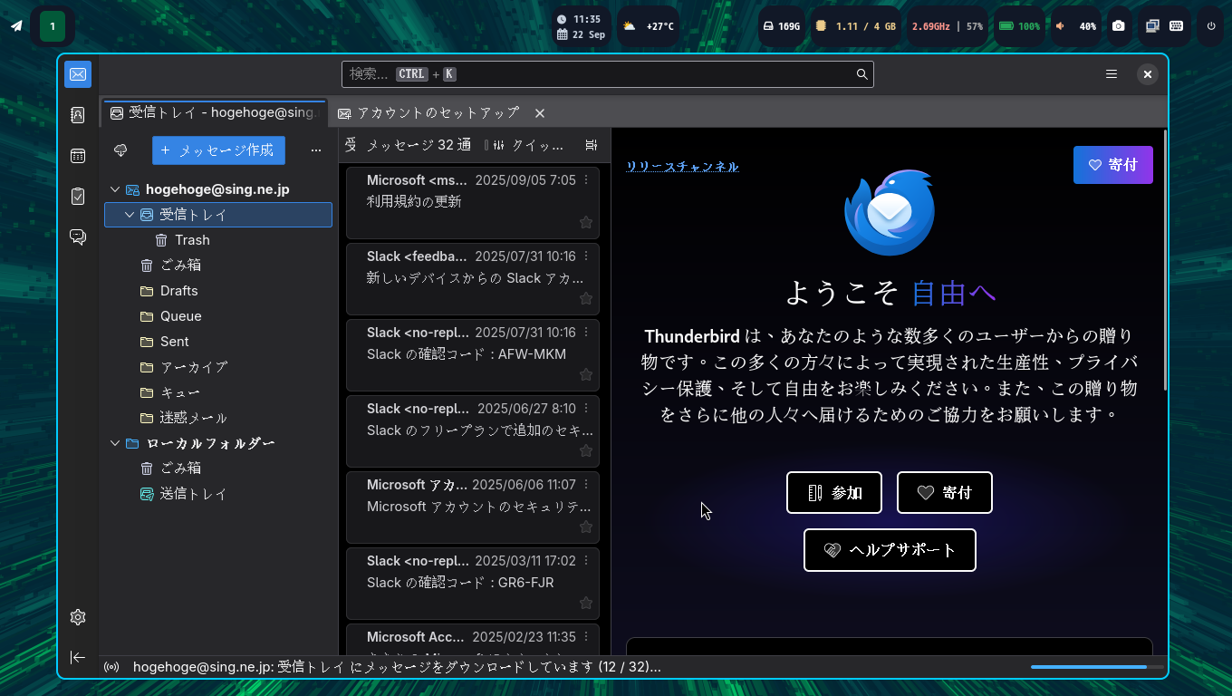Star the Slack のフリープラン message

coord(586,450)
